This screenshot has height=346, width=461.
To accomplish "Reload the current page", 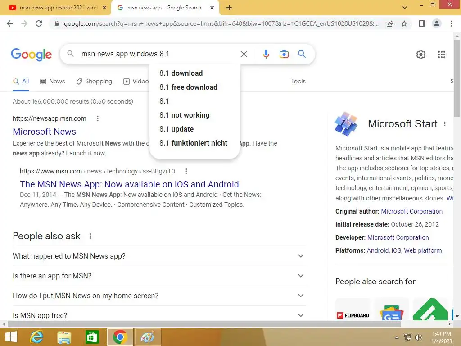I will point(39,23).
